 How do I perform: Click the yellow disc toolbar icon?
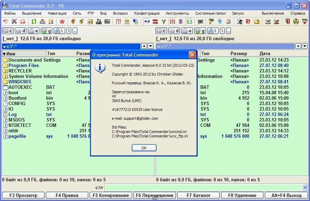[296, 21]
